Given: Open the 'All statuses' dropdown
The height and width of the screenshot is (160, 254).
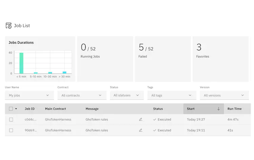Looking at the screenshot, I should click(127, 95).
